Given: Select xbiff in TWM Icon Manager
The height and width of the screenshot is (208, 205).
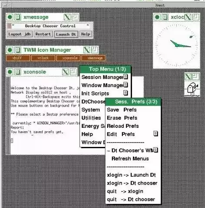Looking at the screenshot, I should point(18,58).
